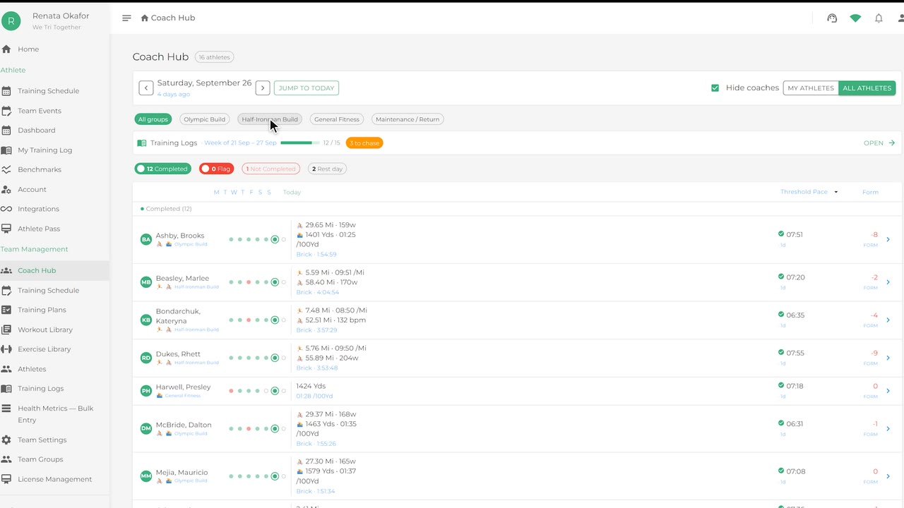Click the Rest day filter chip

pos(327,169)
